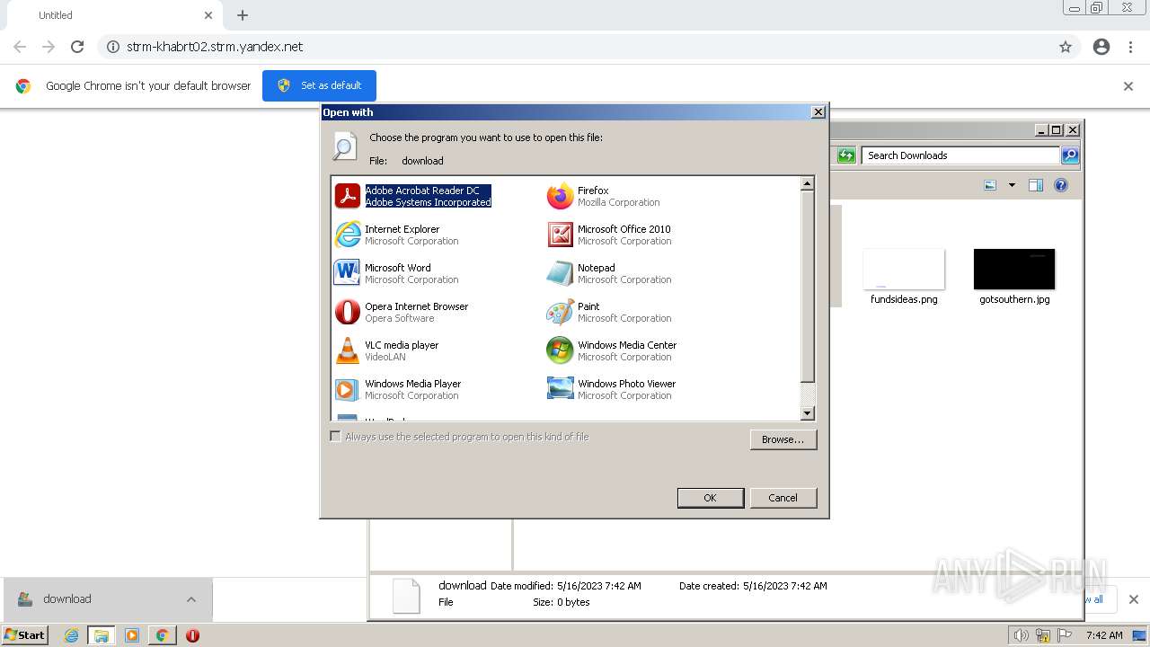Pick the Internet Explorer icon
The width and height of the screenshot is (1150, 647).
tap(347, 235)
